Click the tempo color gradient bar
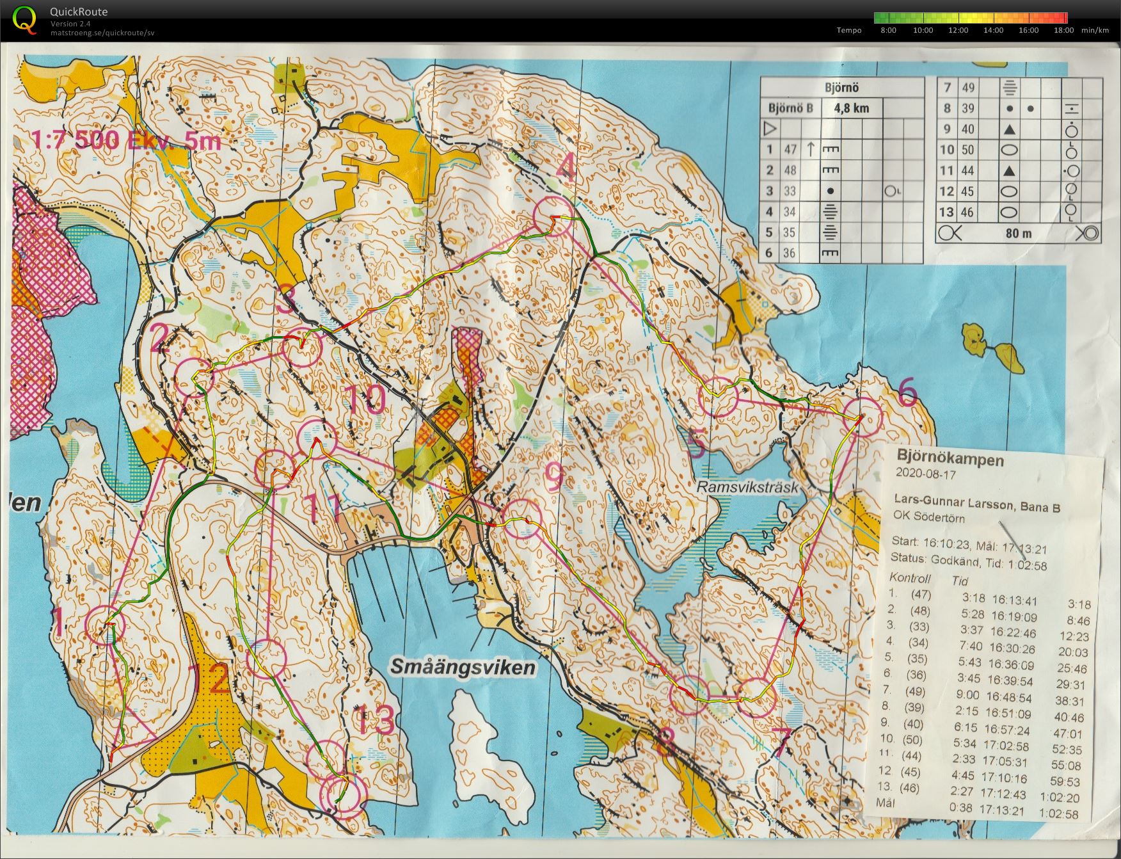 (x=971, y=18)
